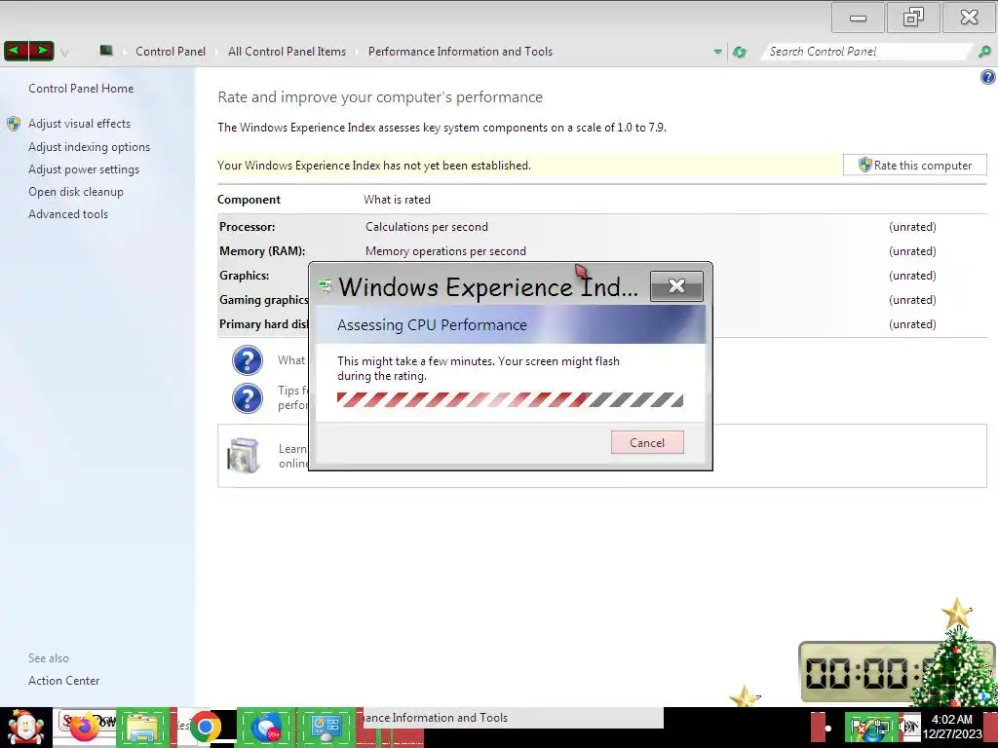Click shield icon beside Adjust visual effects

tap(14, 124)
